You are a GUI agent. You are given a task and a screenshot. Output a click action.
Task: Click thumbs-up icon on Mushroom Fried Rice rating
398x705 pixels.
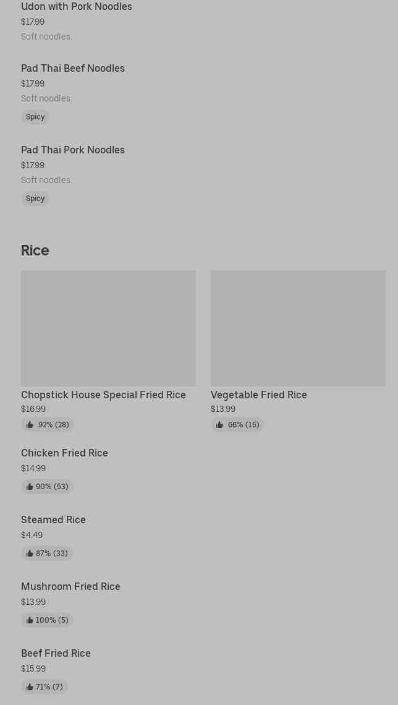tap(30, 620)
